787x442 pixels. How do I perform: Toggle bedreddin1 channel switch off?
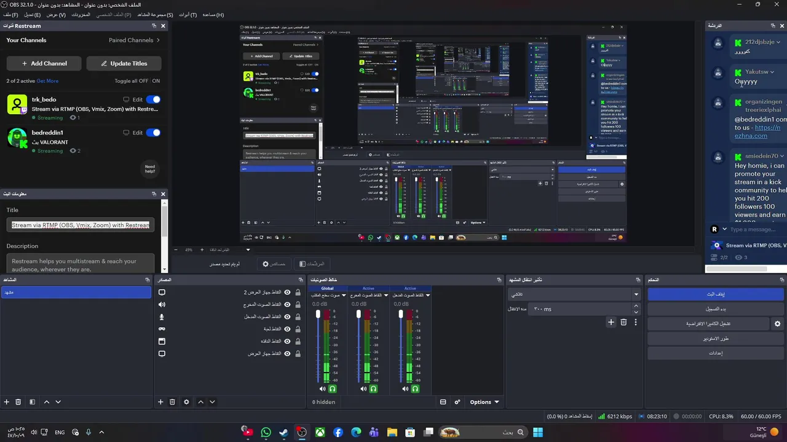pos(153,133)
